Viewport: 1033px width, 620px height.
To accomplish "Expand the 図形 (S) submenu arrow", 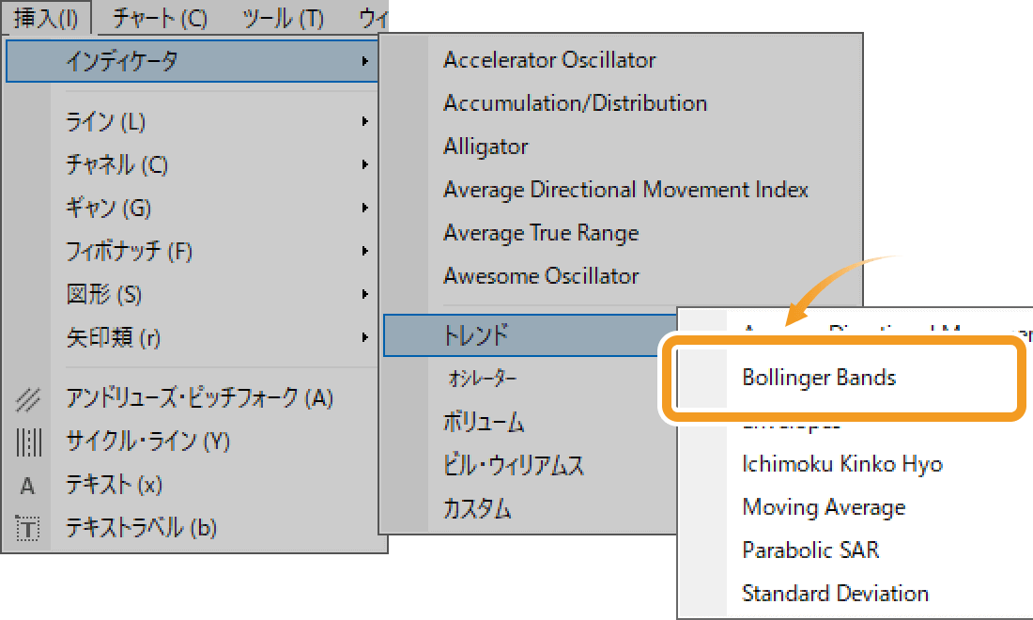I will pos(365,294).
